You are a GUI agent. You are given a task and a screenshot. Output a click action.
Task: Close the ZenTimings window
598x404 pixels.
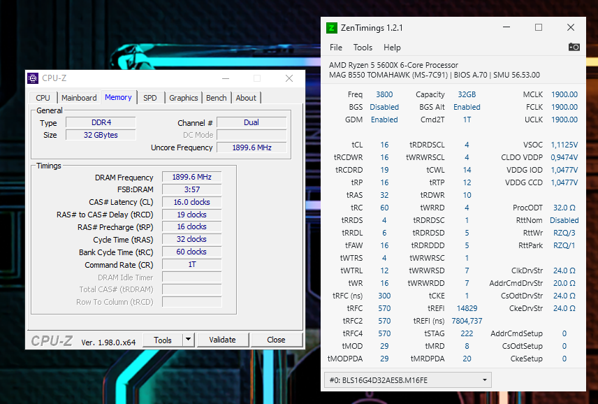pos(571,27)
